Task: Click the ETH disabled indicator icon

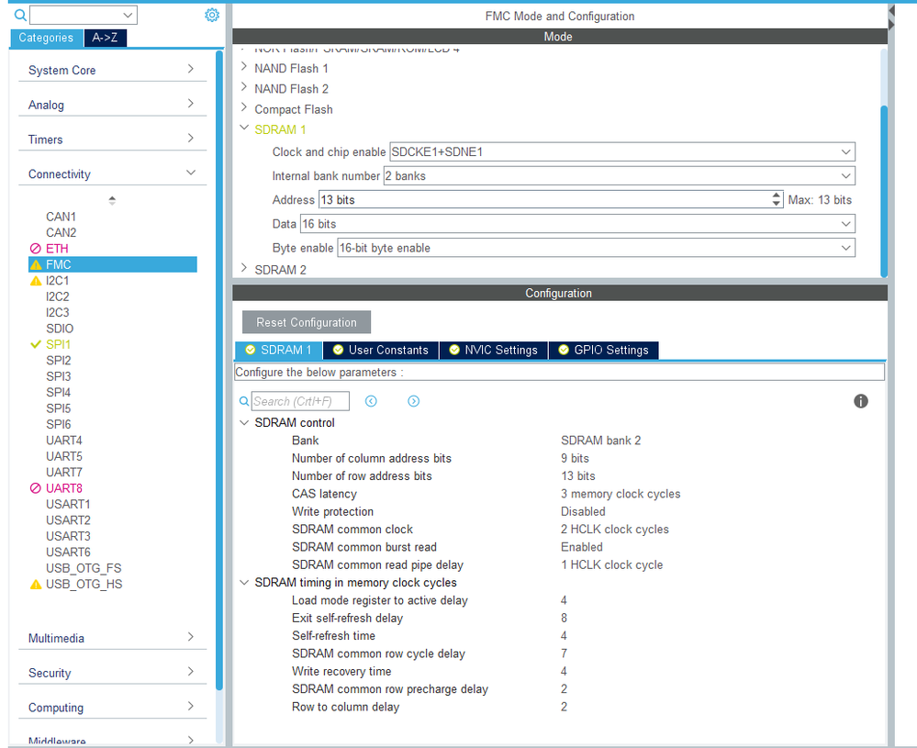Action: (35, 249)
